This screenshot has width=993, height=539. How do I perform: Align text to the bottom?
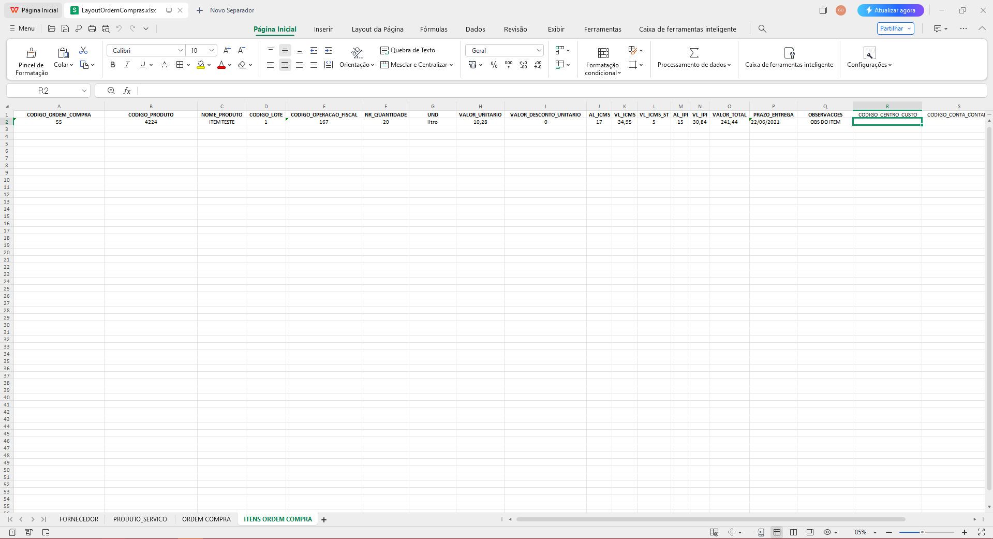pos(299,50)
